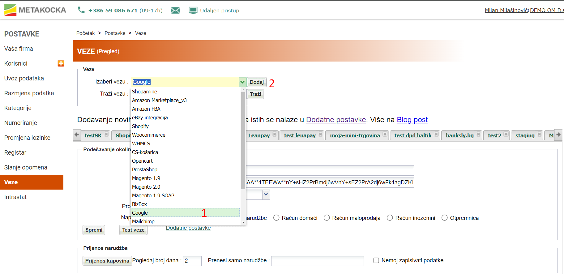The height and width of the screenshot is (274, 564).
Task: Open Dodatne postavke link next to Test veze
Action: tap(188, 228)
